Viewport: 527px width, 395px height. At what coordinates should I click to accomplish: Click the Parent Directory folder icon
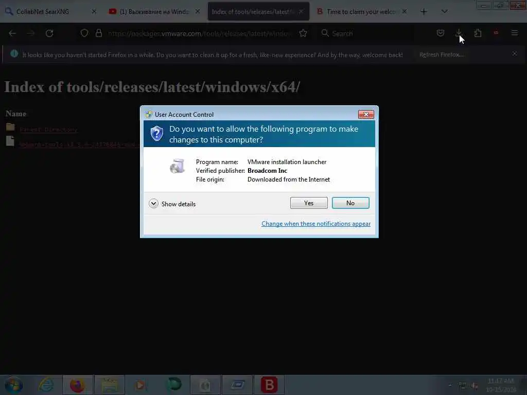[10, 127]
